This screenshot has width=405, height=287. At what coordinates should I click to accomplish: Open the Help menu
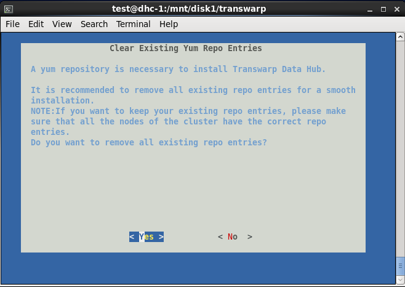pos(169,24)
